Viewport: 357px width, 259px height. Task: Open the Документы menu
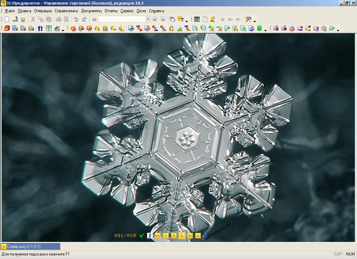click(x=91, y=11)
